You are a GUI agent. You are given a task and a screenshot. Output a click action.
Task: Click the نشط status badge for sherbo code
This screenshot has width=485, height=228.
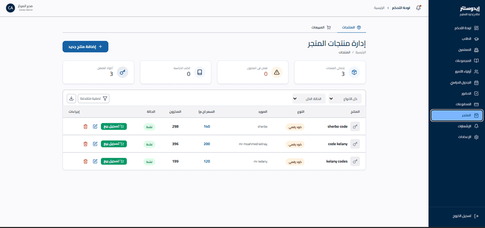point(149,127)
